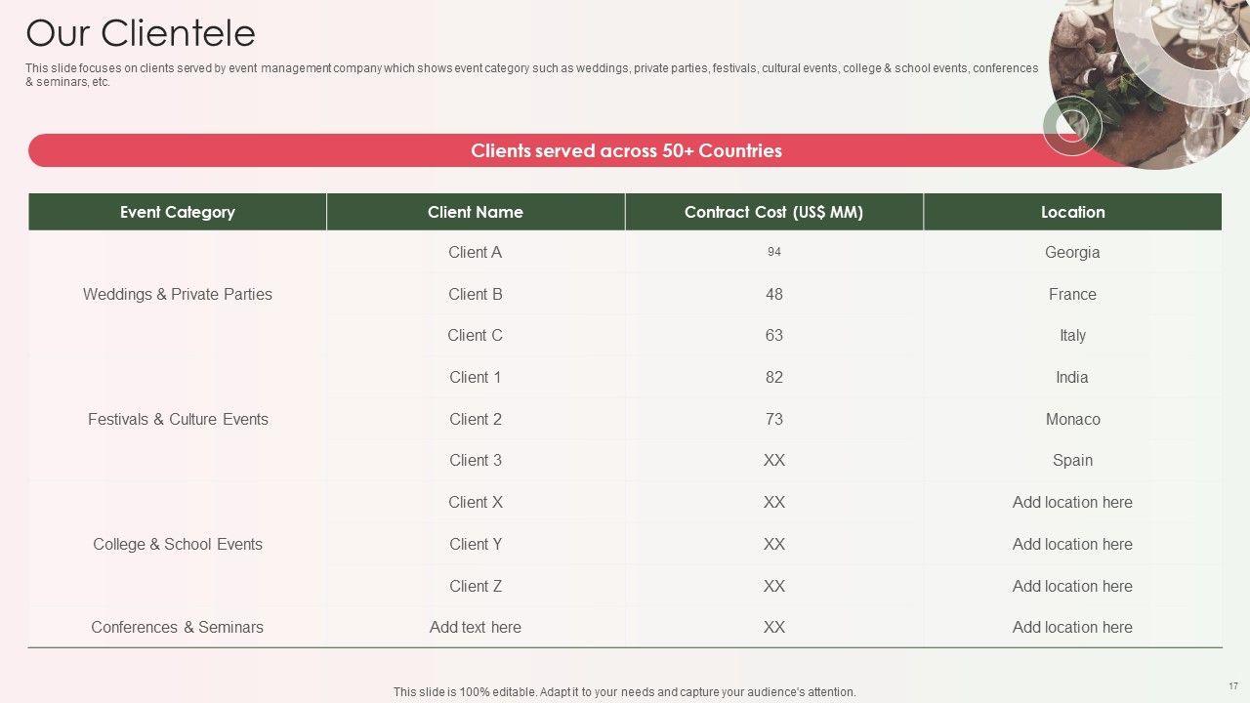Select the 'Weddings & Private Parties' category cell
This screenshot has width=1250, height=703.
click(178, 294)
